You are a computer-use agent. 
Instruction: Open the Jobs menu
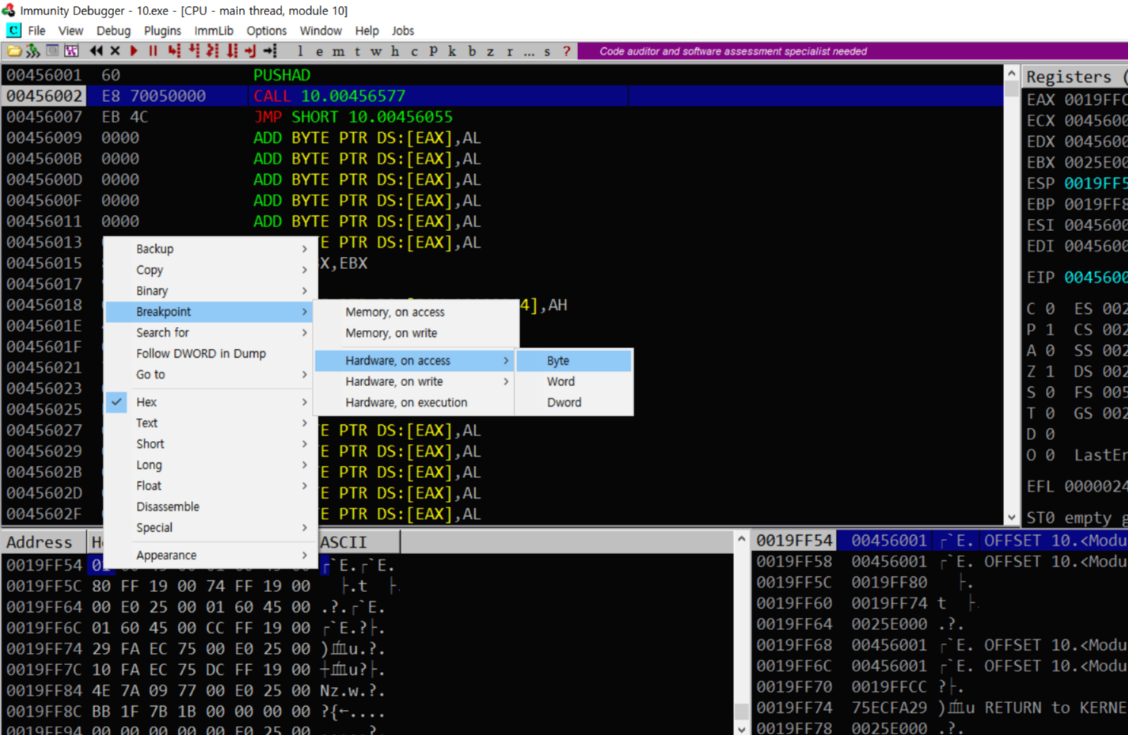coord(402,31)
